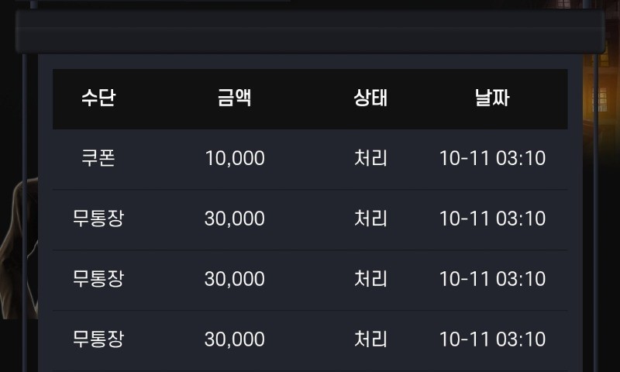Image resolution: width=620 pixels, height=372 pixels.
Task: Click 30,000 in the last 무통장 row
Action: coord(234,339)
